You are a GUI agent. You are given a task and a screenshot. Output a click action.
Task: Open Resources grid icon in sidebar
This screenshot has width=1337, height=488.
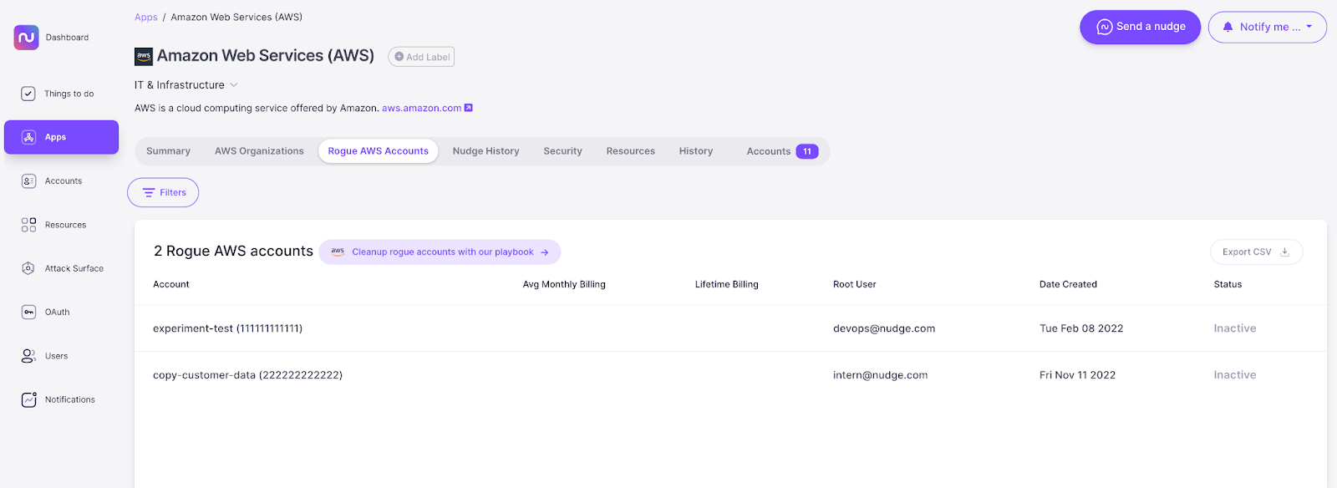28,225
